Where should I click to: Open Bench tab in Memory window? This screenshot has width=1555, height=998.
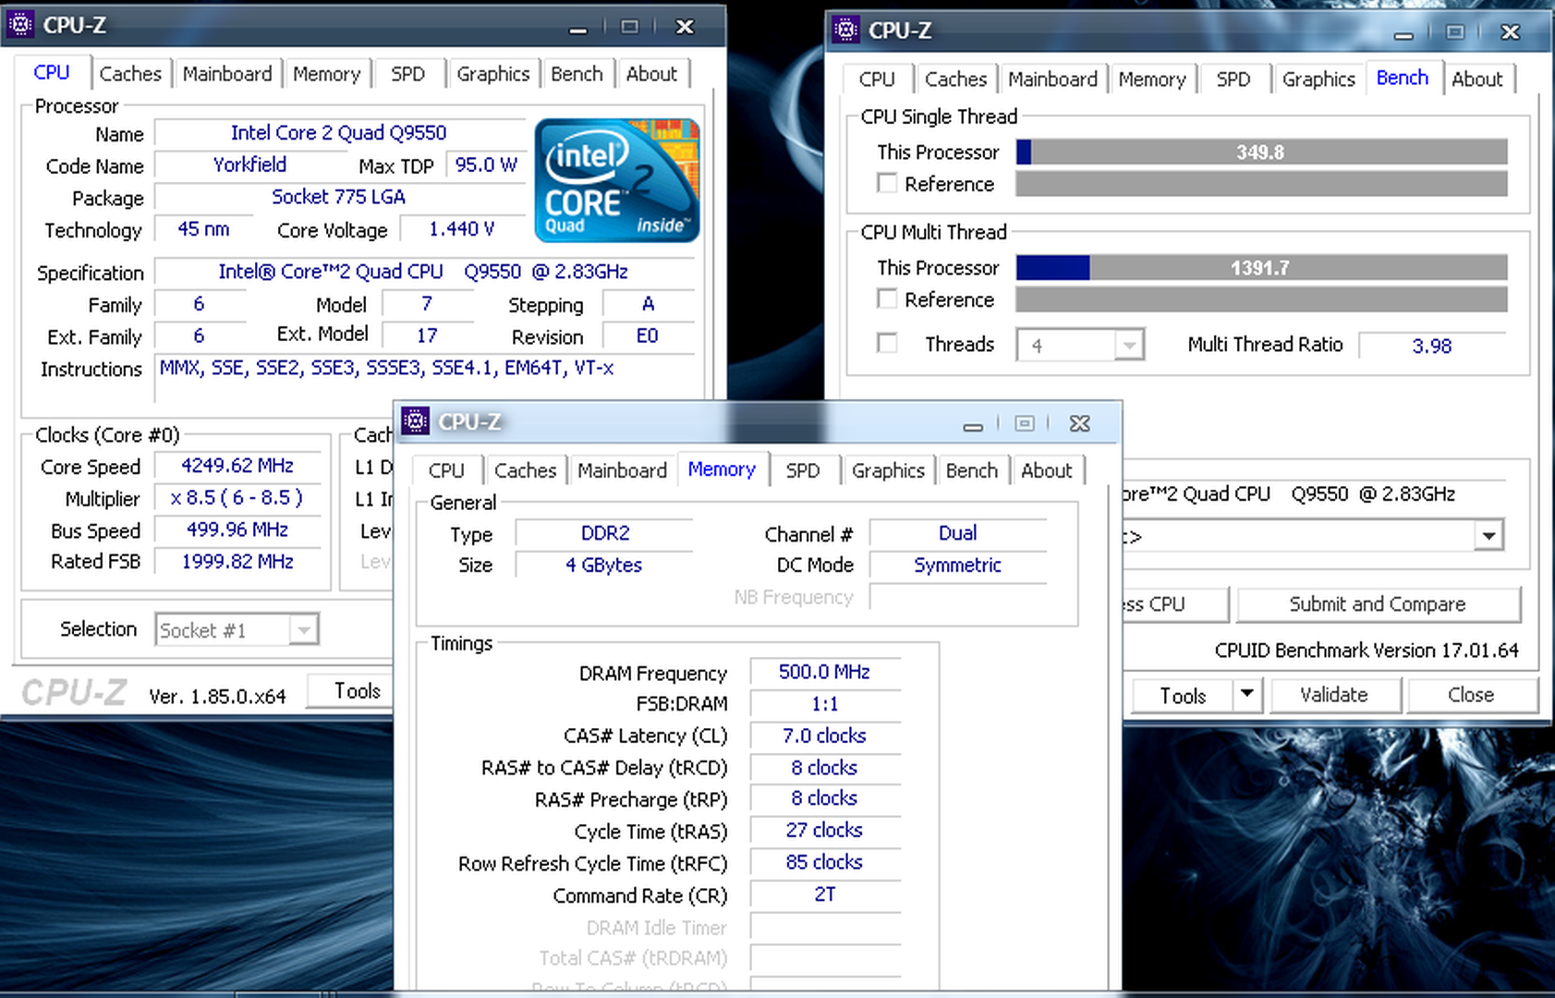tap(972, 470)
